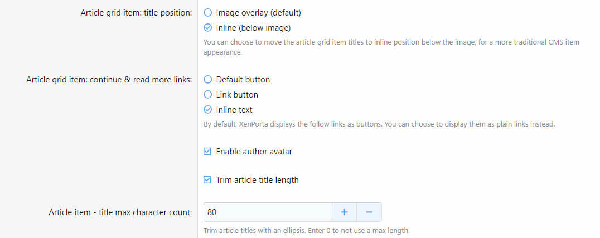600x238 pixels.
Task: Click the "Default button" label text
Action: point(243,80)
